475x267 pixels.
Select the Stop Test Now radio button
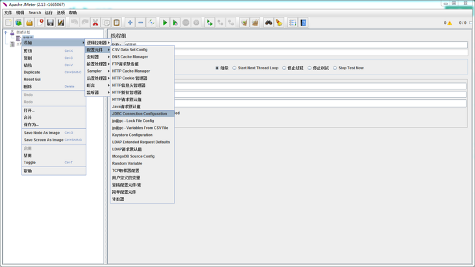click(335, 68)
